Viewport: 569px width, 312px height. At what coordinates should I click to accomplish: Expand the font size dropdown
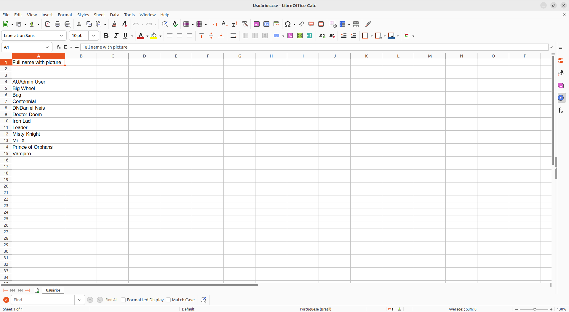tap(94, 36)
